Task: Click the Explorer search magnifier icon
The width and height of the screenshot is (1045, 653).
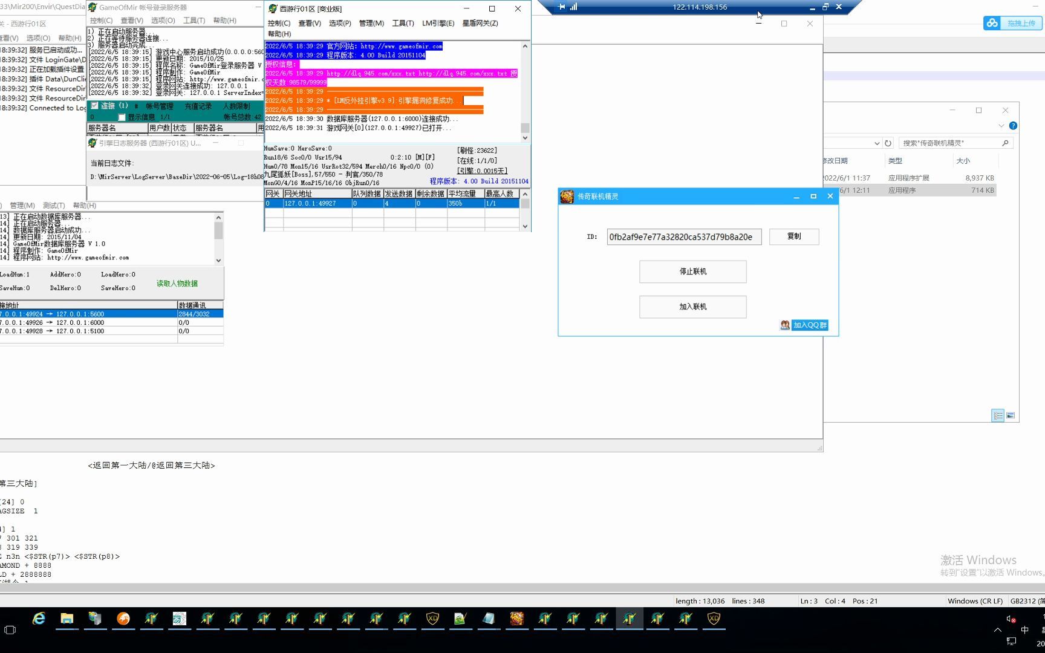Action: click(x=1005, y=143)
